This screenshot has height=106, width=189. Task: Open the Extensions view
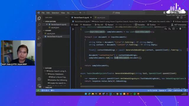[39, 44]
